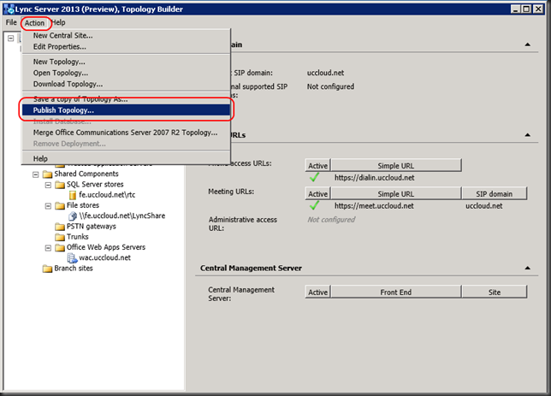Viewport: 551px width, 396px height.
Task: Click Not configured additional SIP domains value
Action: coord(330,86)
